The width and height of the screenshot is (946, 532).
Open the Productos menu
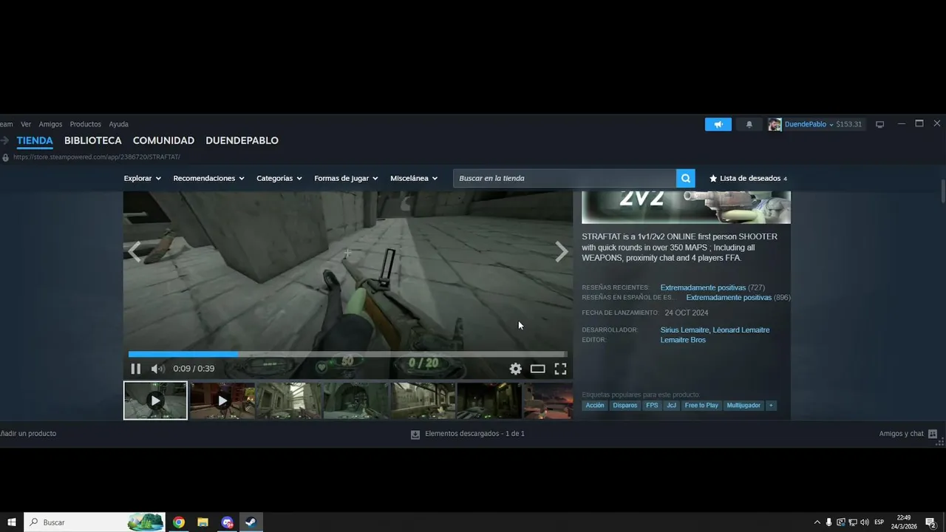point(86,124)
